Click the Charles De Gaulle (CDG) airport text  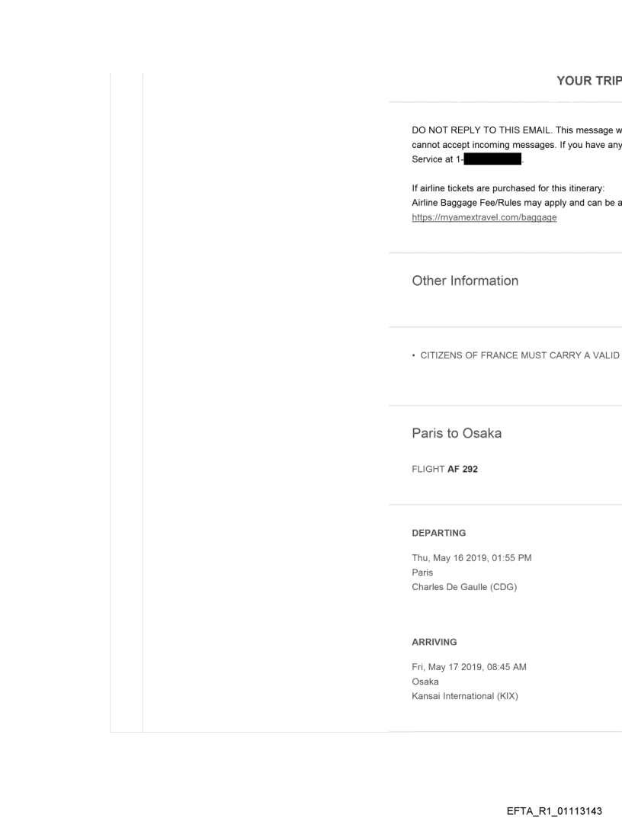[x=463, y=587]
